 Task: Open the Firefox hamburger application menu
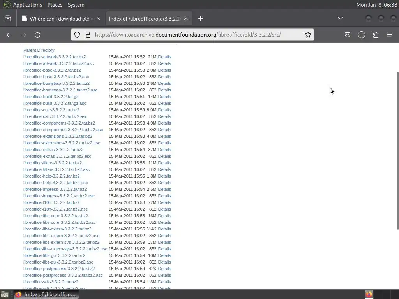(390, 35)
